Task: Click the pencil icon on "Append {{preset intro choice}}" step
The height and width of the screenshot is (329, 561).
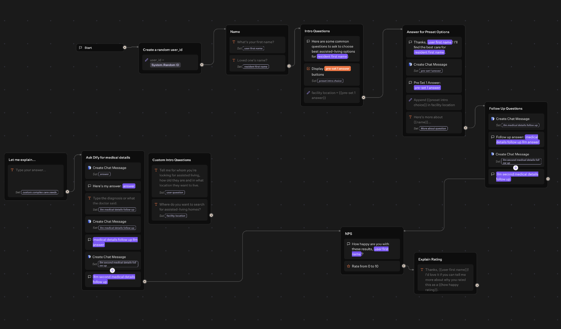Action: click(x=411, y=100)
